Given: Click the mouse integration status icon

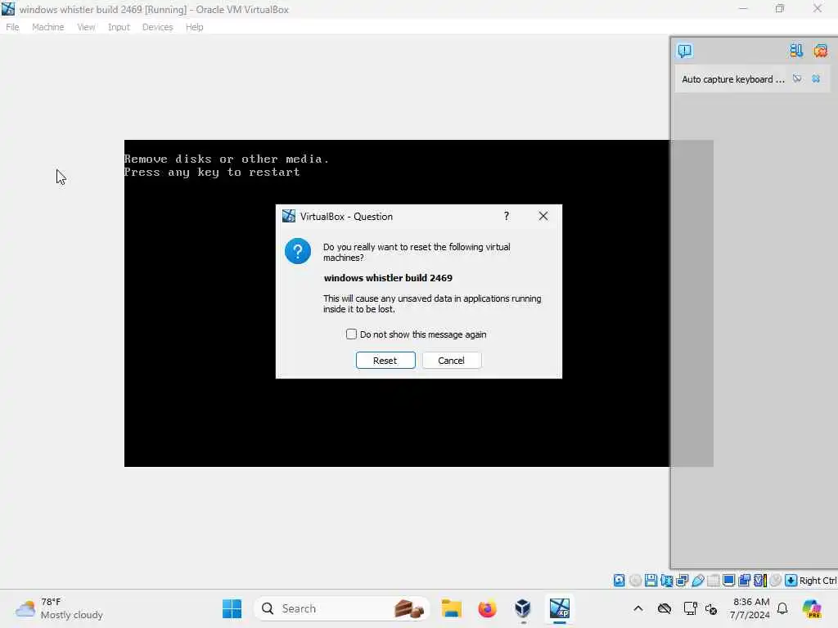Looking at the screenshot, I should click(x=776, y=581).
